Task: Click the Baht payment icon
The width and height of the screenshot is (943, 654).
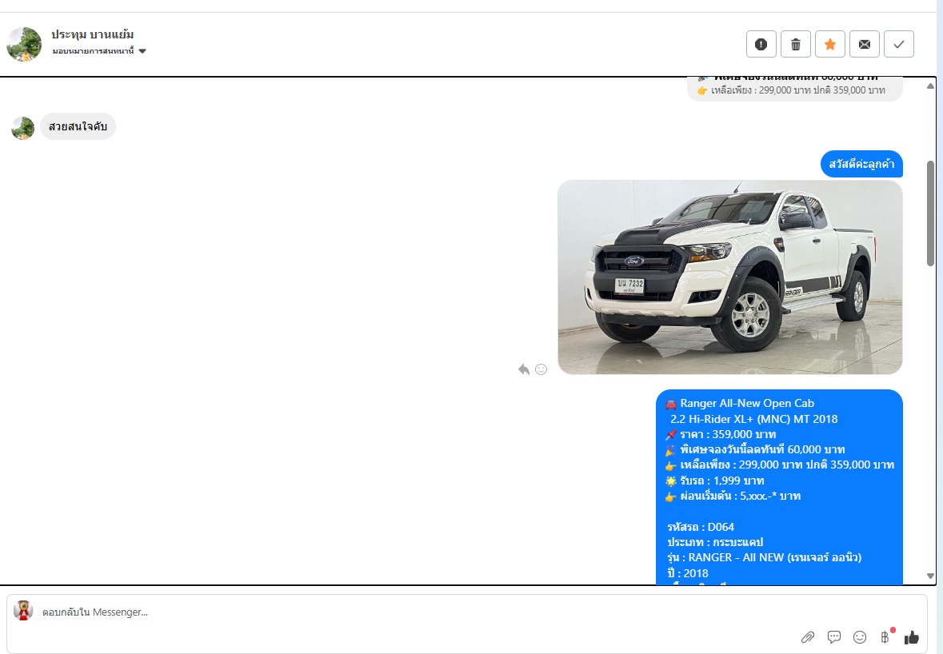Action: click(x=885, y=637)
